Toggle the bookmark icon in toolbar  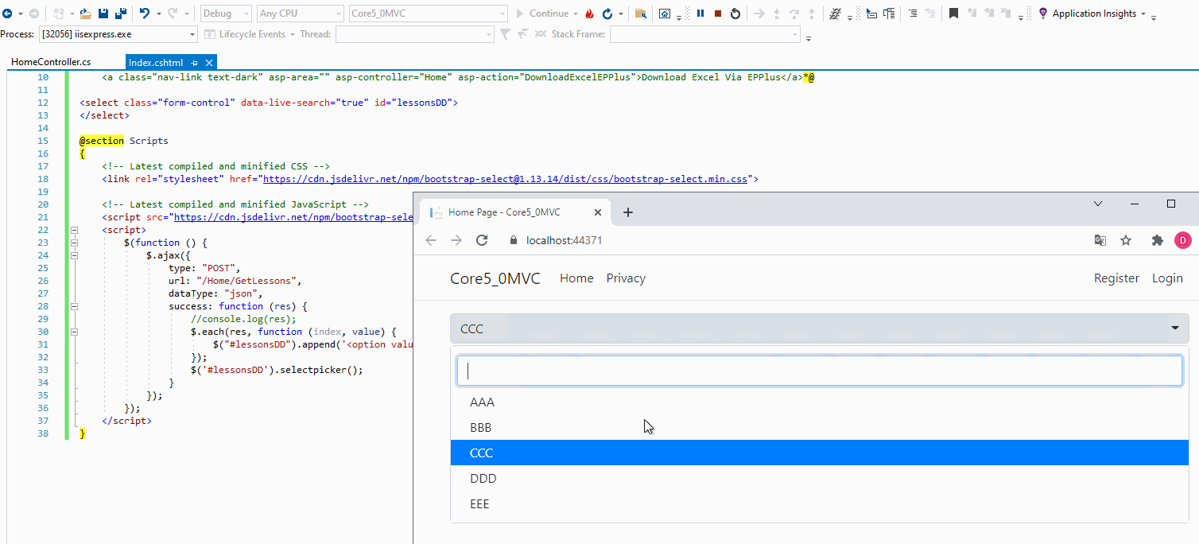point(953,14)
